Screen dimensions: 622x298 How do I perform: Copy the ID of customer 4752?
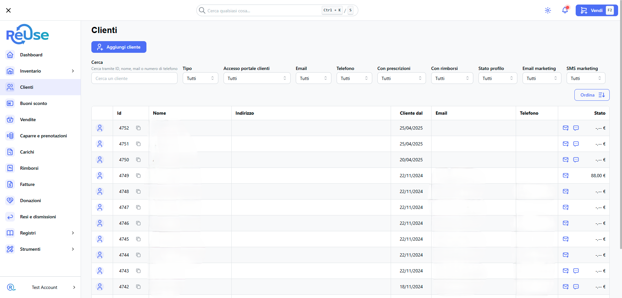138,128
